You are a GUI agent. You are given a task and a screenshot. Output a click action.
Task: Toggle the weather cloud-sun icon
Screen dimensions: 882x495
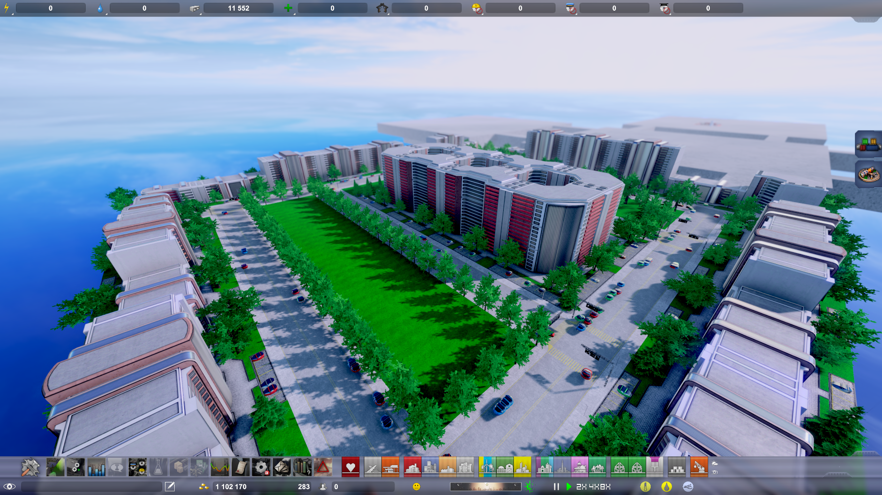[x=715, y=463]
